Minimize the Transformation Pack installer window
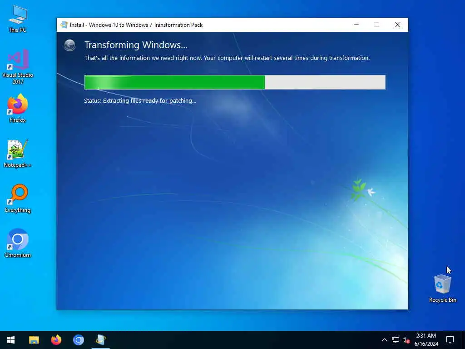The height and width of the screenshot is (349, 465). coord(356,25)
